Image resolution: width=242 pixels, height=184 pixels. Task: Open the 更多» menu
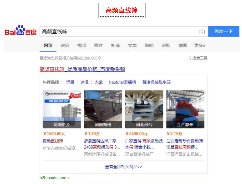click(199, 46)
